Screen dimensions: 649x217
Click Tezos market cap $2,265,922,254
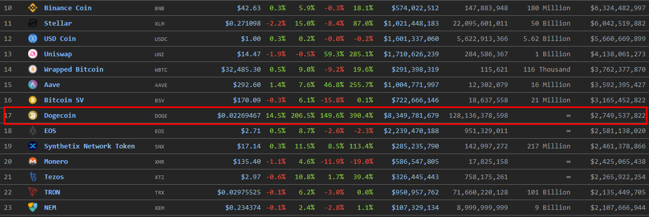tap(618, 177)
